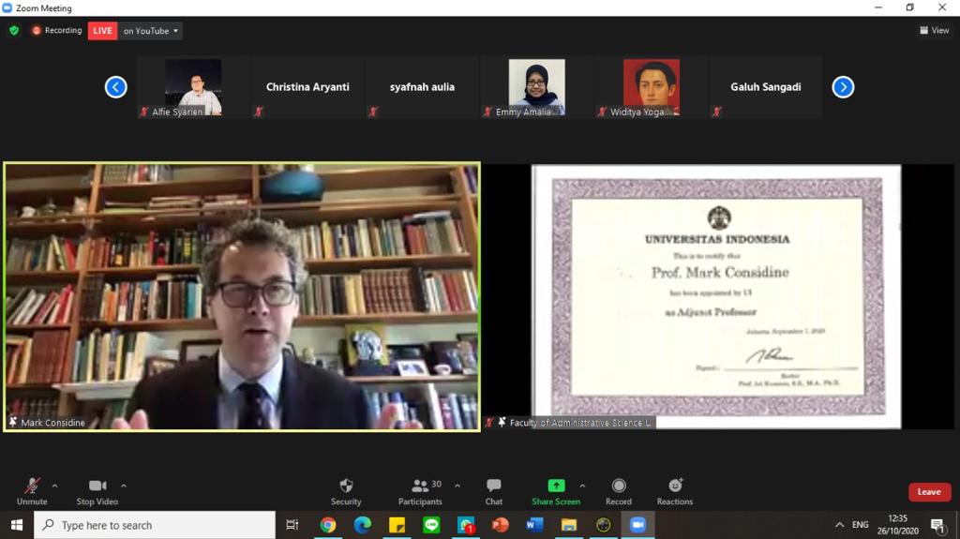Open Google Chrome from the taskbar
The height and width of the screenshot is (539, 960).
point(327,525)
